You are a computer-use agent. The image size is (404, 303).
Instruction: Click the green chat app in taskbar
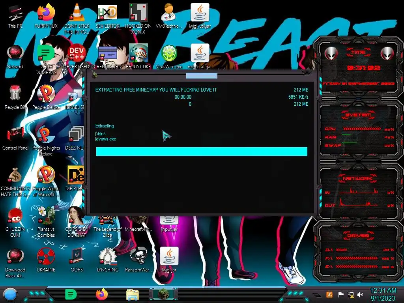coord(71,294)
